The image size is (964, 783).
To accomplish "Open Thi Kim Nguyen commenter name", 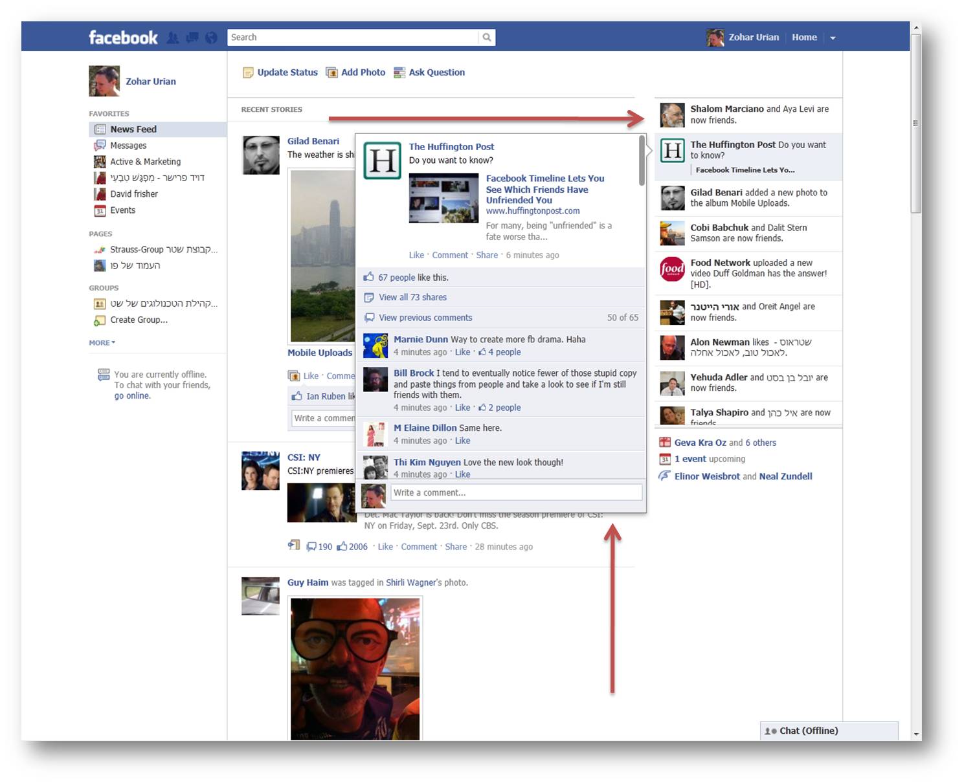I will tap(427, 463).
